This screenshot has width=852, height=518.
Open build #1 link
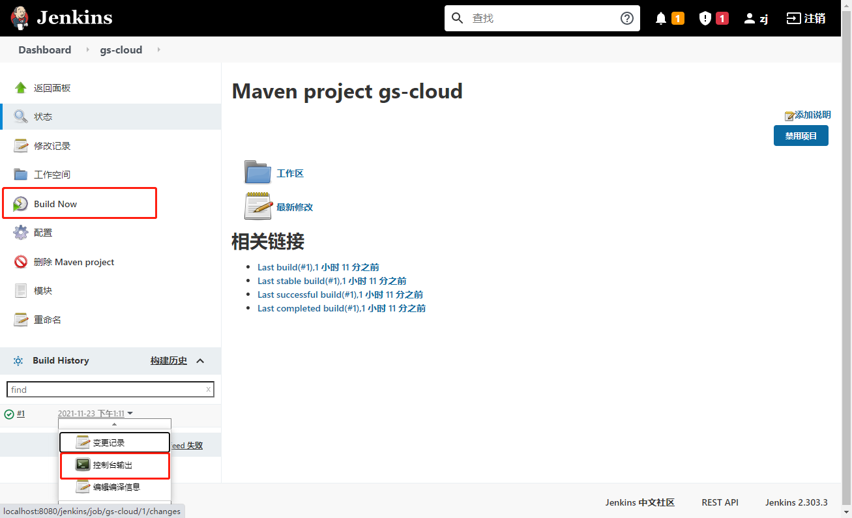(x=21, y=414)
